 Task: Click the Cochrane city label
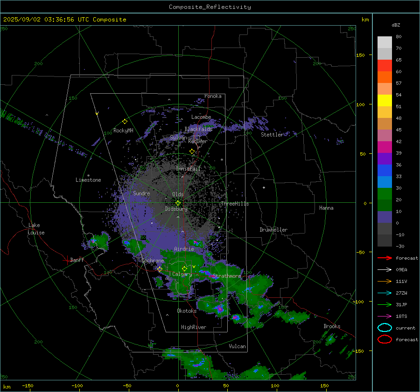coord(153,261)
